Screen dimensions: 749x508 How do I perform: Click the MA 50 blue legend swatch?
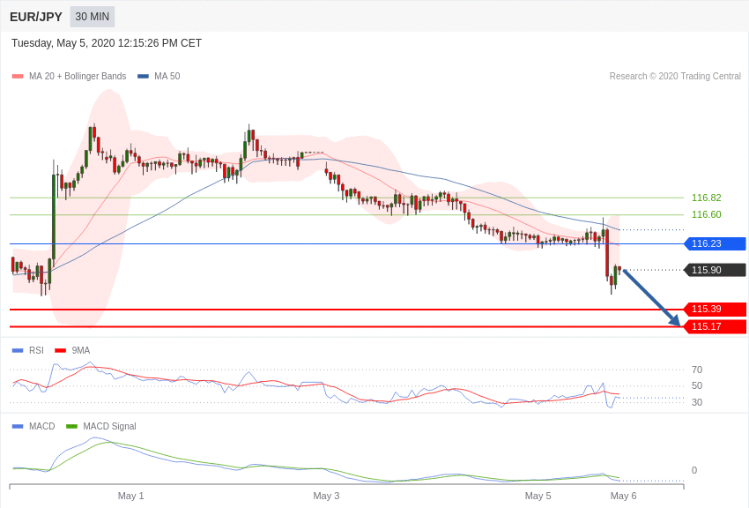pyautogui.click(x=143, y=77)
